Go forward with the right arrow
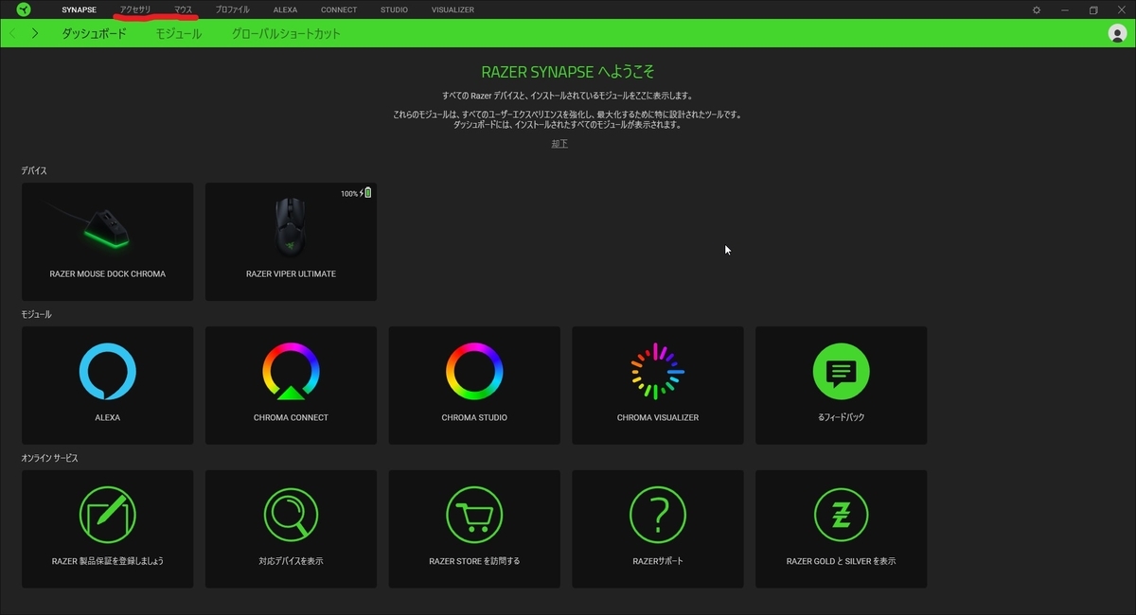The image size is (1136, 615). click(x=35, y=33)
